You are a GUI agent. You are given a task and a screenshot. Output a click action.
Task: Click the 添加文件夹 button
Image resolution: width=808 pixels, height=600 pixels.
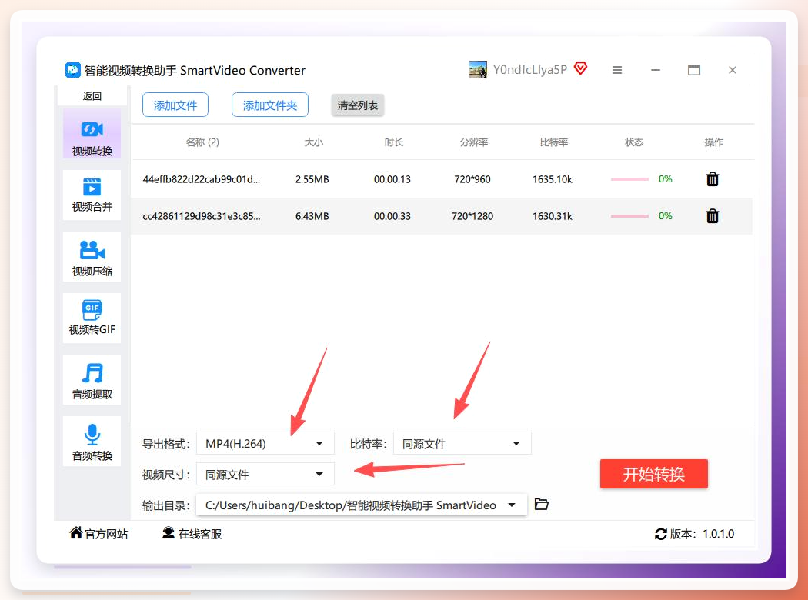[x=270, y=105]
